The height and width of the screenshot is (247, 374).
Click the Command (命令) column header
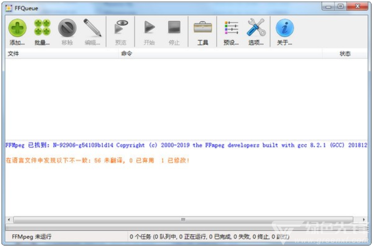click(x=220, y=54)
